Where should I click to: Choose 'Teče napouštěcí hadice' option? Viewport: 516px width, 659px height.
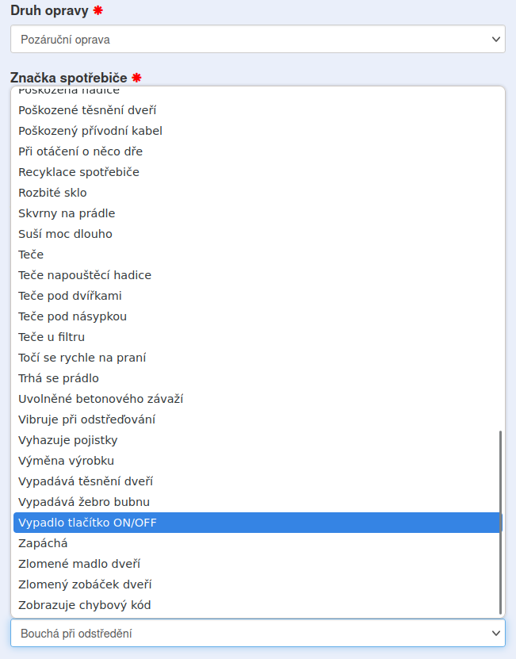point(85,275)
